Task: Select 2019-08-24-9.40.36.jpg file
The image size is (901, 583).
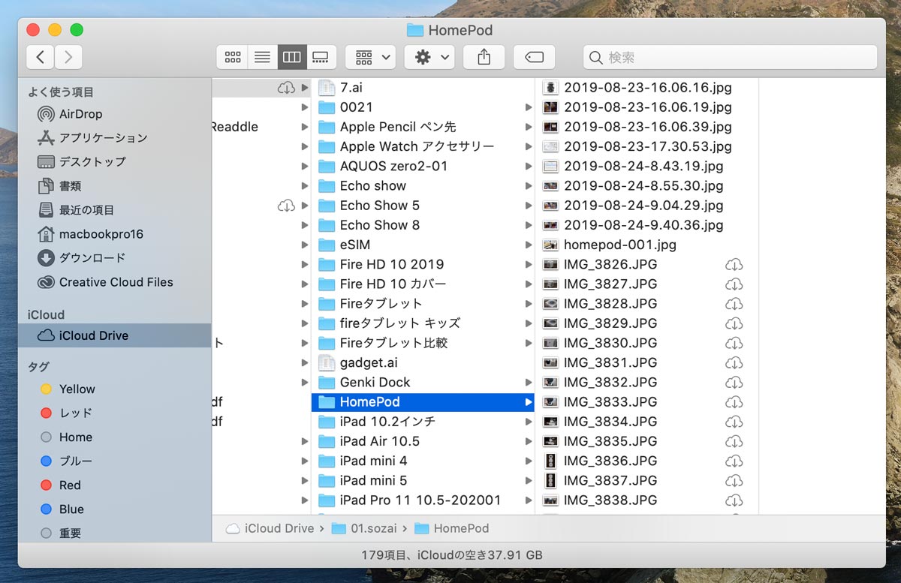Action: [x=646, y=225]
